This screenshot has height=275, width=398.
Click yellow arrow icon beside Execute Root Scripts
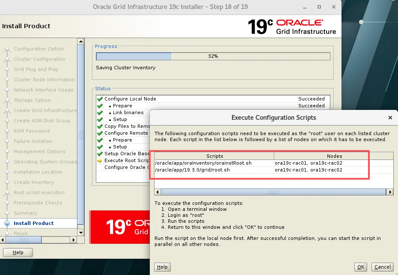coord(100,160)
